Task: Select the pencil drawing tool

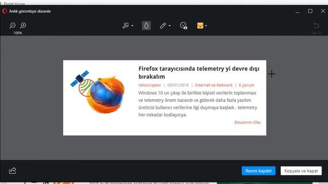Action: coord(163,26)
